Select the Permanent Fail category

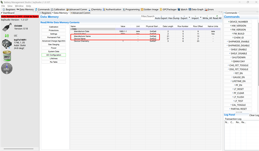pos(54,38)
